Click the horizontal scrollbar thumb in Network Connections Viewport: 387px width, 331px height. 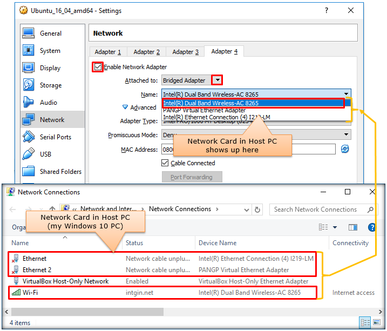[87, 312]
